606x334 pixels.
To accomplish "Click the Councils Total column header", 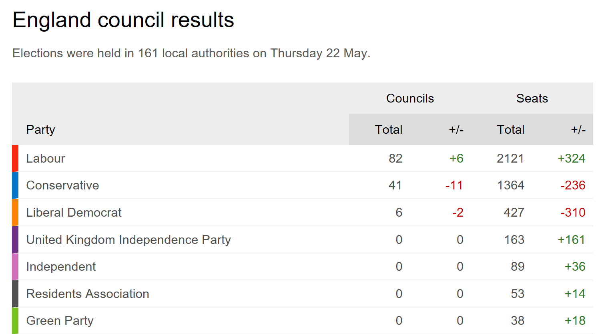I will [x=388, y=130].
